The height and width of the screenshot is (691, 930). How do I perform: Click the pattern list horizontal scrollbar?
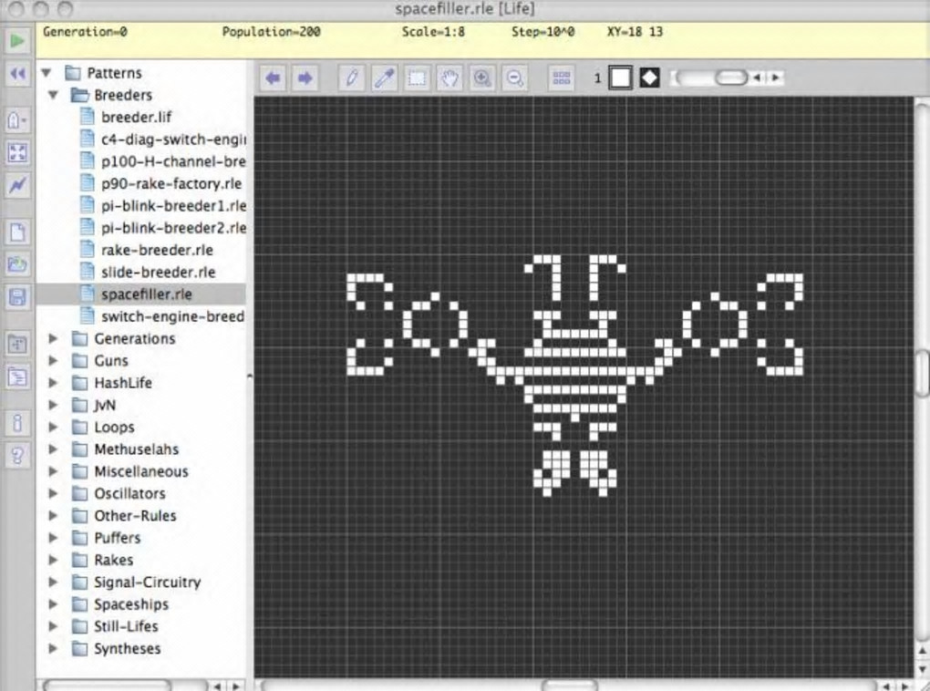click(108, 686)
